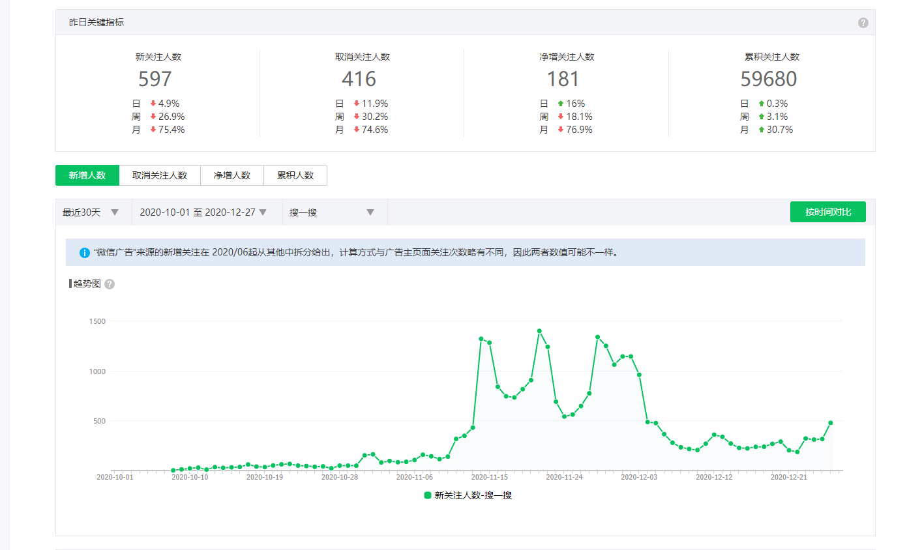Expand the 2020-10-01 至 2020-12-27 date picker
This screenshot has width=907, height=550.
point(203,212)
